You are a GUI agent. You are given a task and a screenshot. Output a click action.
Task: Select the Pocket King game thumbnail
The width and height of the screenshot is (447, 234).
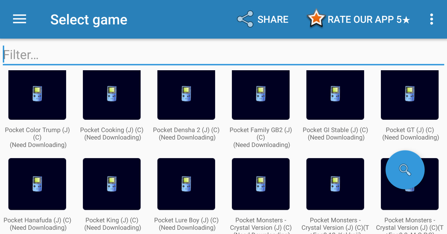pyautogui.click(x=112, y=184)
